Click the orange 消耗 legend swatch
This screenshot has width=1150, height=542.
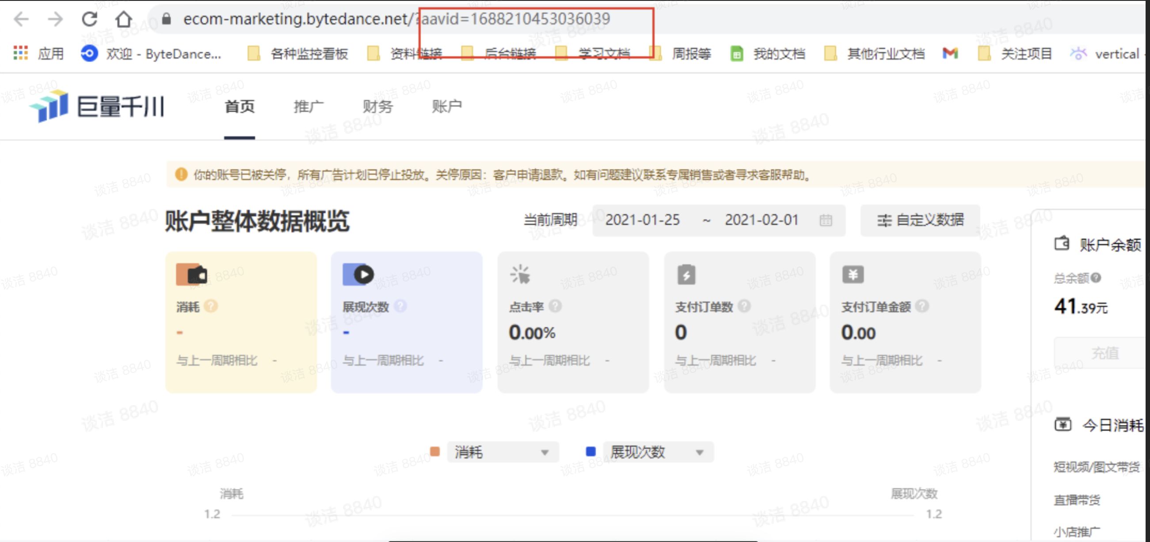[x=434, y=452]
